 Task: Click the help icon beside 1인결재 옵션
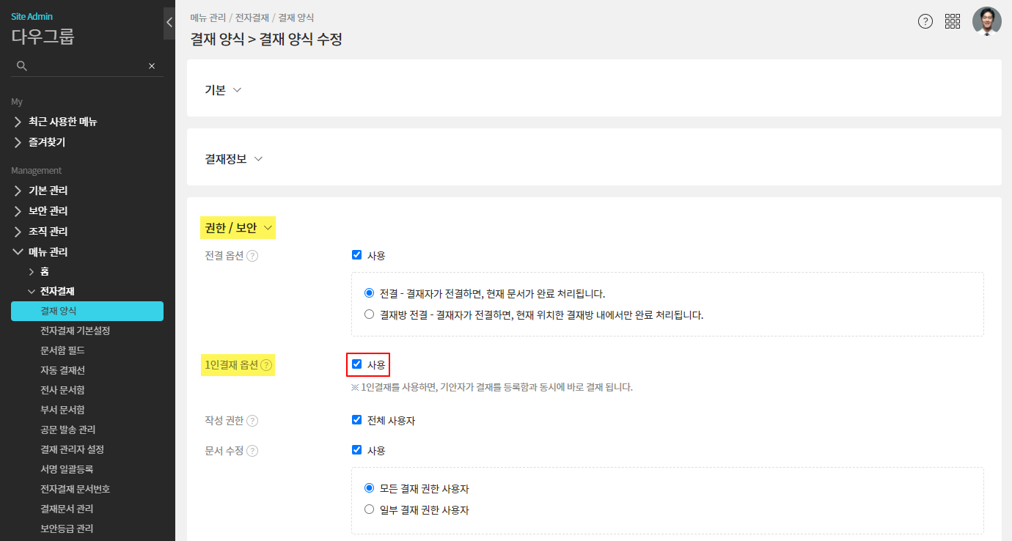click(x=266, y=365)
